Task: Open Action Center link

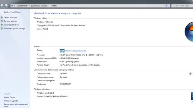Action: pyautogui.click(x=9, y=97)
